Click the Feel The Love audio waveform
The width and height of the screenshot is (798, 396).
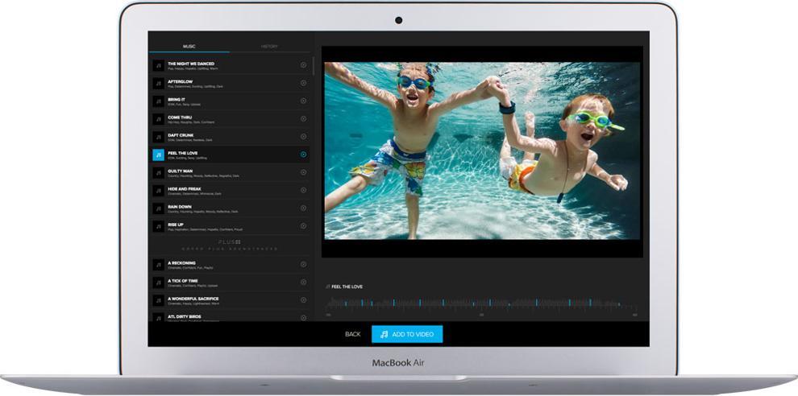pos(481,304)
